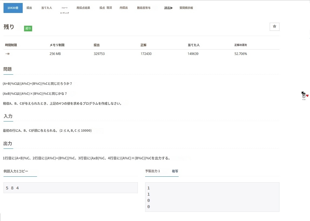
Task: Click the sample output code box
Action: [x=212, y=197]
